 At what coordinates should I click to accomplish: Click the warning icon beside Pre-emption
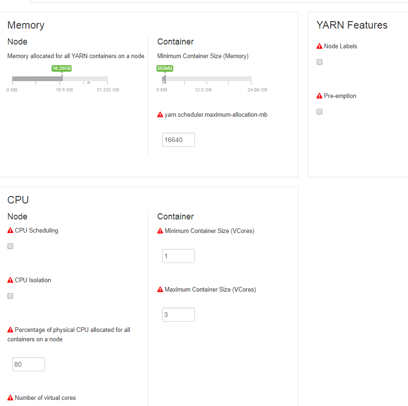coord(319,96)
